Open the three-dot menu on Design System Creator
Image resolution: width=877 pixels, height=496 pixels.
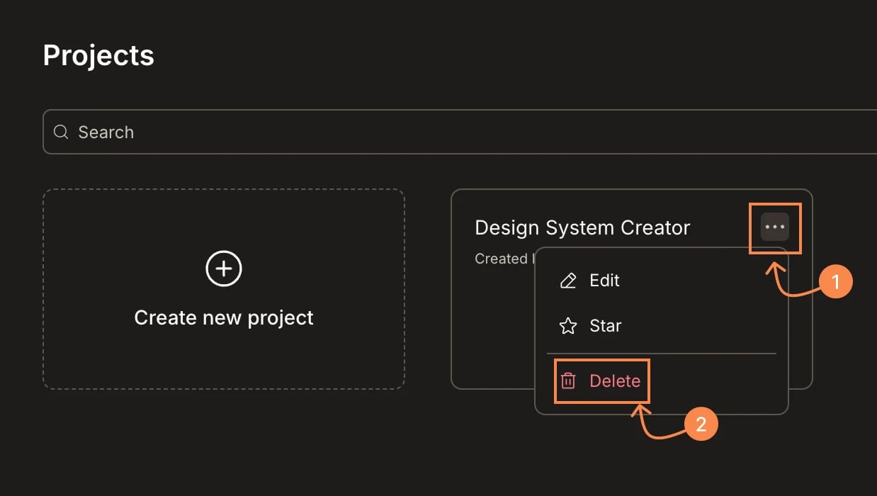click(775, 227)
